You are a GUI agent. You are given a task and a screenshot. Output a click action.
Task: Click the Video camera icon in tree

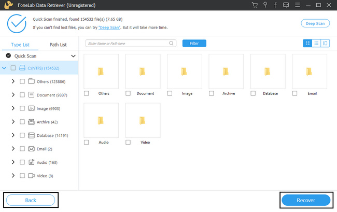pyautogui.click(x=32, y=176)
